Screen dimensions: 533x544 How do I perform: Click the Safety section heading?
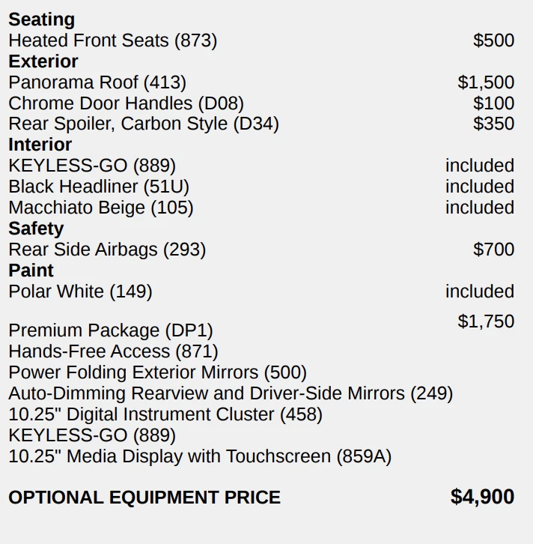(36, 229)
